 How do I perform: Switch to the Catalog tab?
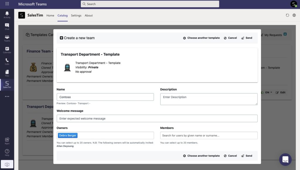point(63,16)
